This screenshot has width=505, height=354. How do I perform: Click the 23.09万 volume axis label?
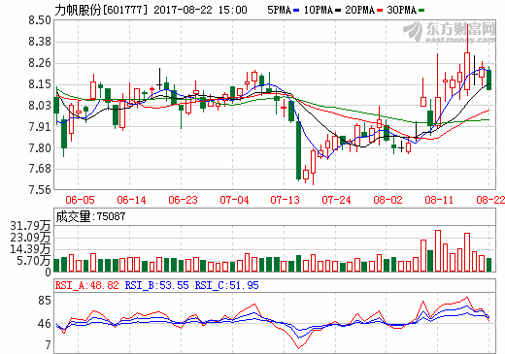(30, 238)
